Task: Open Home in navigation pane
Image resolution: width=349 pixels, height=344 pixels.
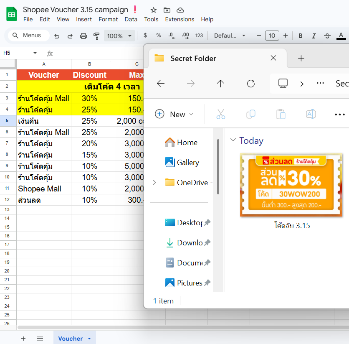Action: coord(181,143)
